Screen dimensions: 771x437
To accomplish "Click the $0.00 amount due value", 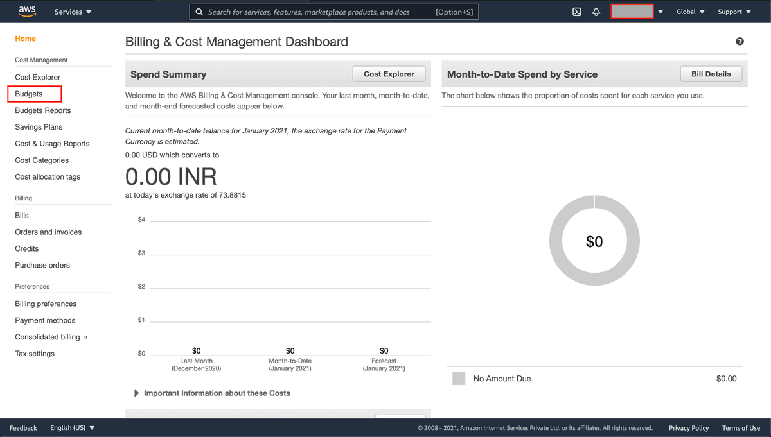I will [727, 379].
